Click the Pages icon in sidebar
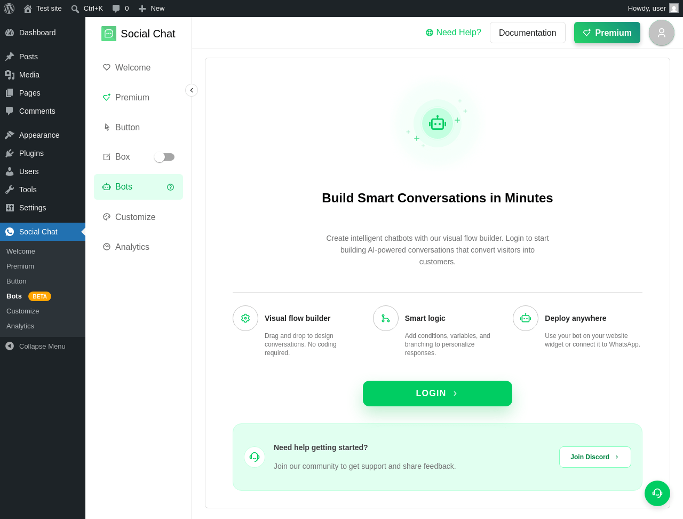The width and height of the screenshot is (683, 519). 10,93
